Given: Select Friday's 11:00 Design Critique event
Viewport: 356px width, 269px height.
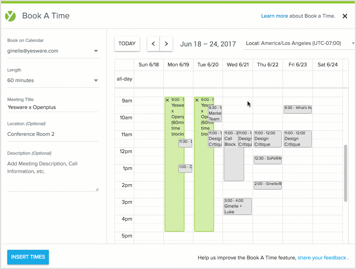Looking at the screenshot, I should [x=298, y=139].
